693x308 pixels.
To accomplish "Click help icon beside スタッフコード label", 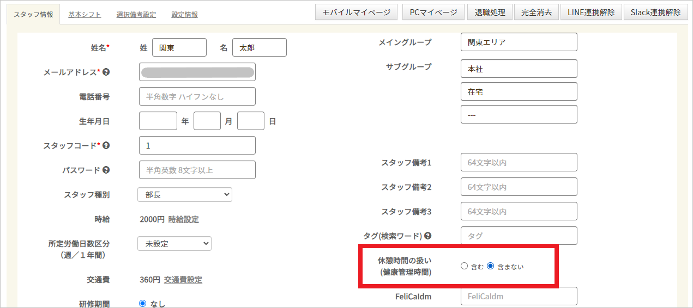I will (106, 145).
